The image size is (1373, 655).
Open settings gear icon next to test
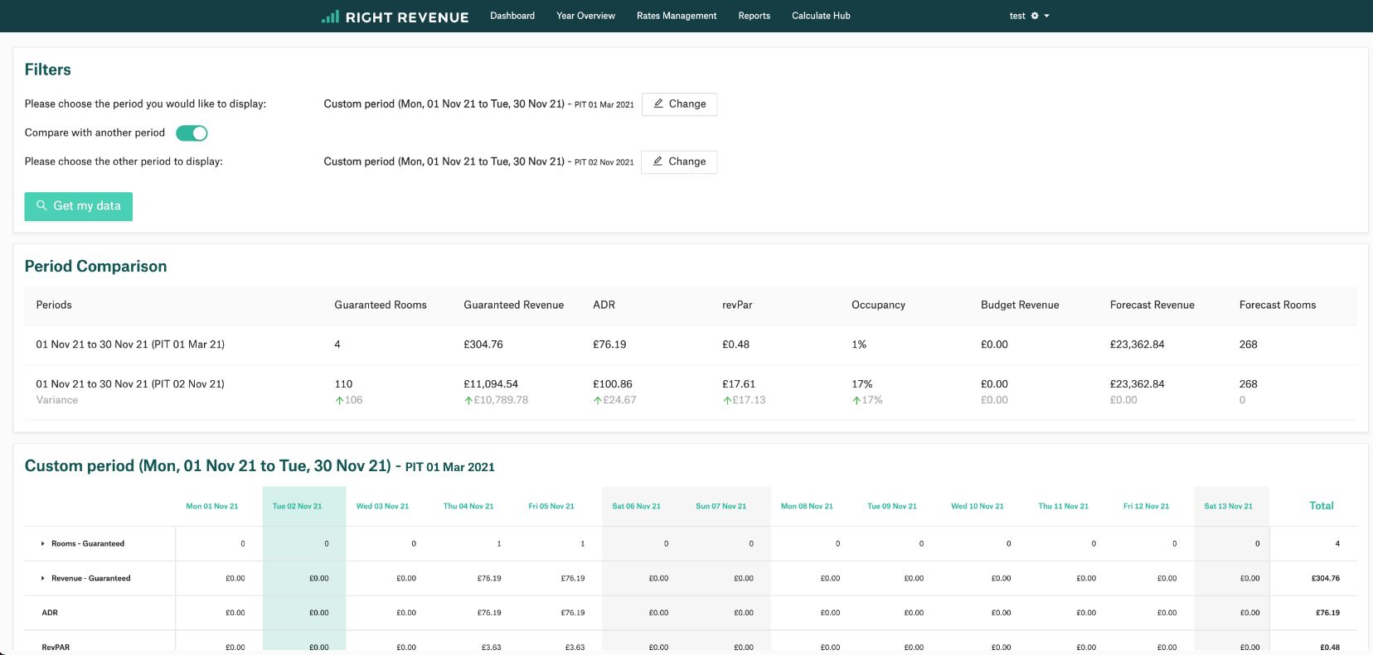1035,16
